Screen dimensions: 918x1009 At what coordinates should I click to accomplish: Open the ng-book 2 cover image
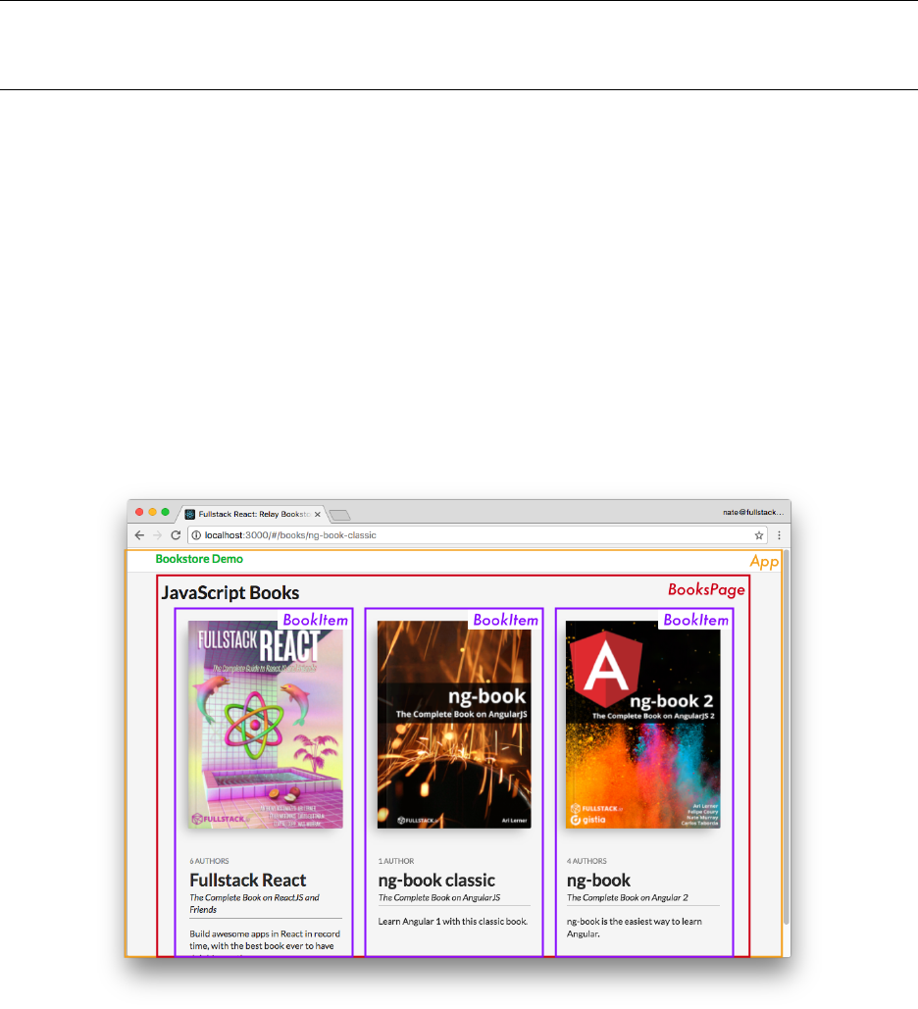(642, 724)
